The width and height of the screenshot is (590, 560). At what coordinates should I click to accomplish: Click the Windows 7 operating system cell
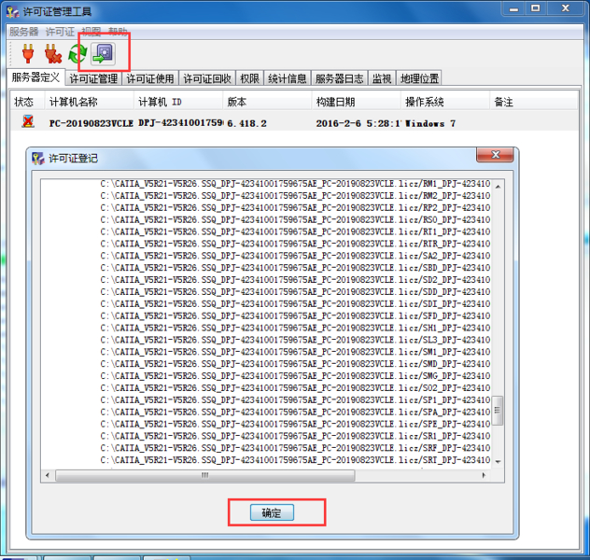coord(430,123)
